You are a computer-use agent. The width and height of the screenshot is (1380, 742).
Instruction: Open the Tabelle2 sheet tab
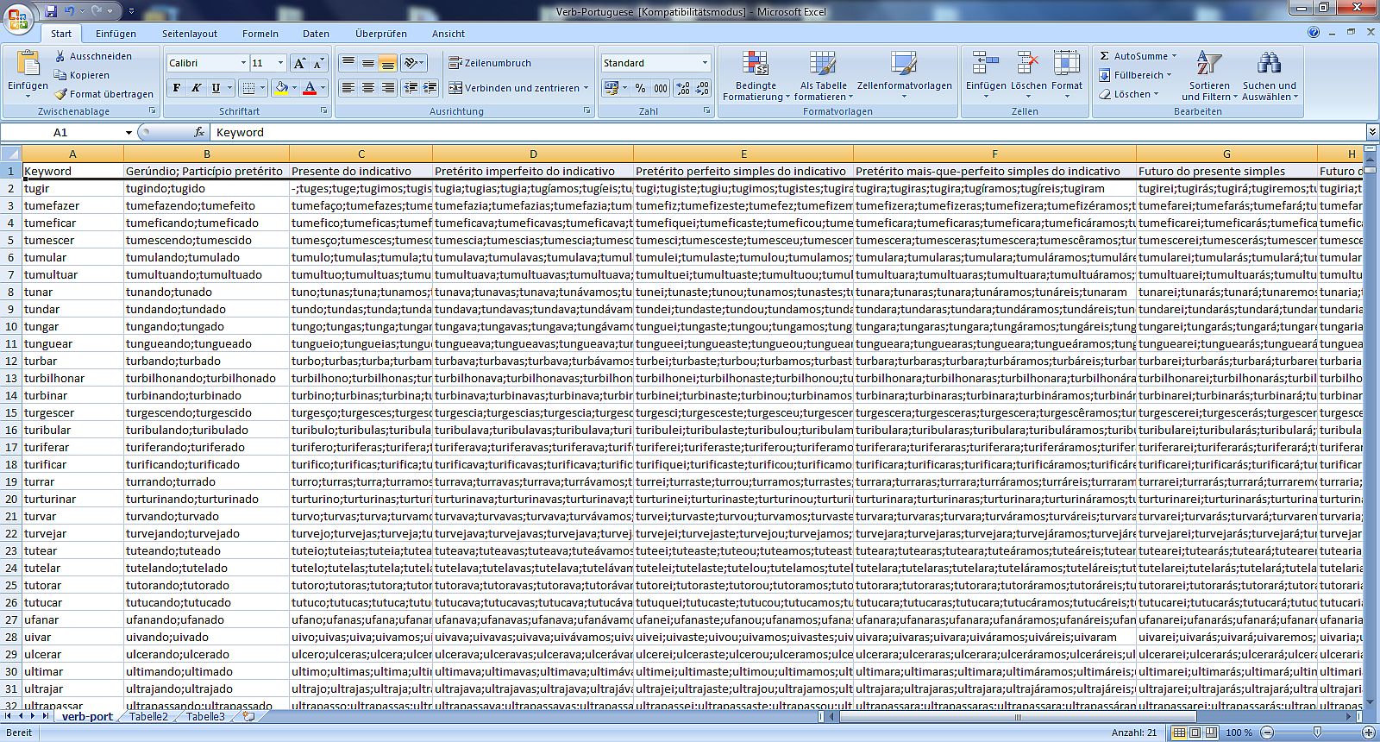tap(148, 717)
